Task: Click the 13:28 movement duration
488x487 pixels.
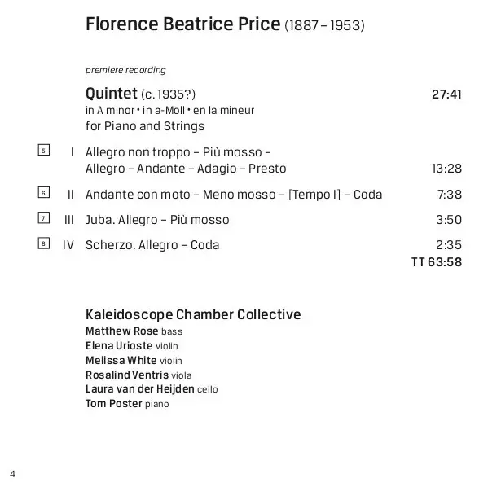Action: [447, 169]
